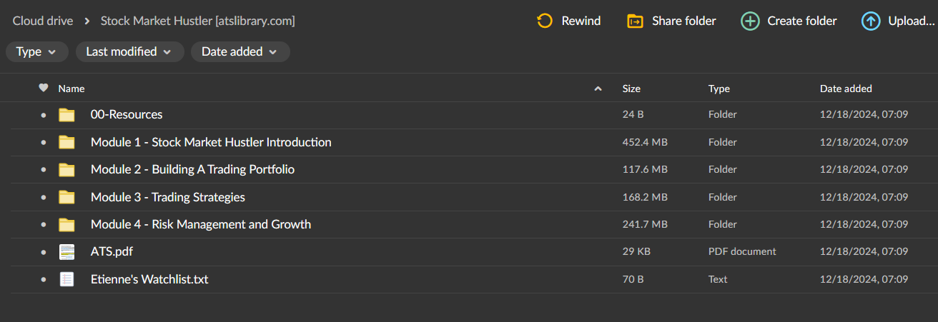Toggle the favourite dot beside Module 1 folder
This screenshot has width=938, height=322.
[44, 142]
